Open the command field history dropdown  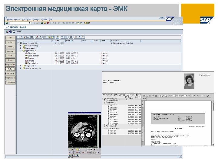(30, 23)
